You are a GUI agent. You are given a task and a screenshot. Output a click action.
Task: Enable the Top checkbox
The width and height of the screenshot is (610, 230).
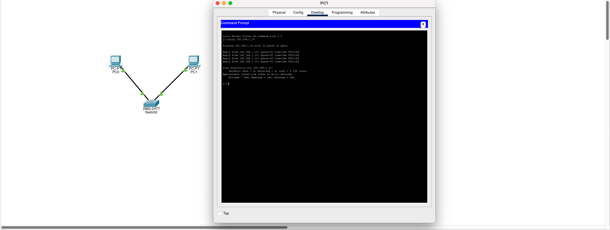click(220, 214)
